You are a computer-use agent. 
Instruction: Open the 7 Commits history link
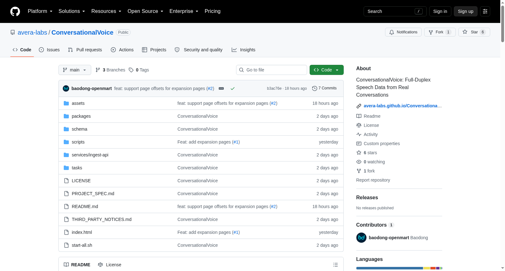tap(324, 88)
